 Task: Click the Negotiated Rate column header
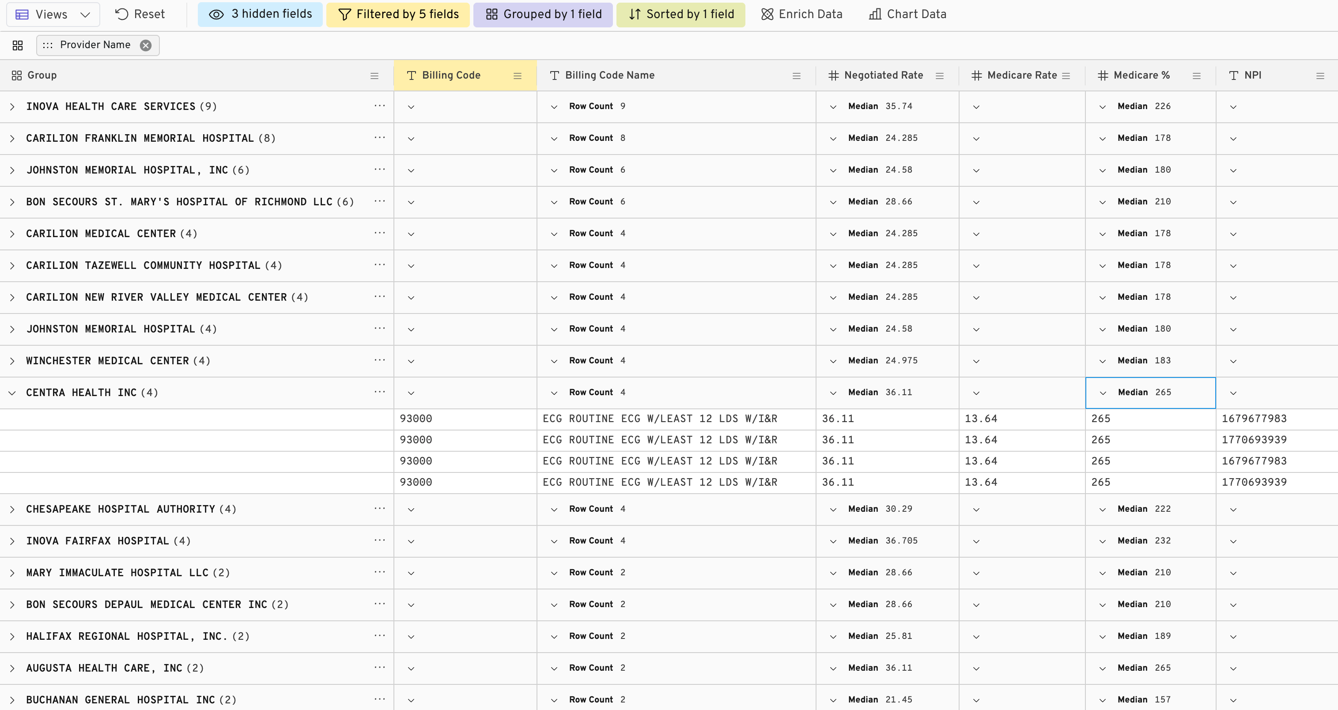click(x=887, y=76)
